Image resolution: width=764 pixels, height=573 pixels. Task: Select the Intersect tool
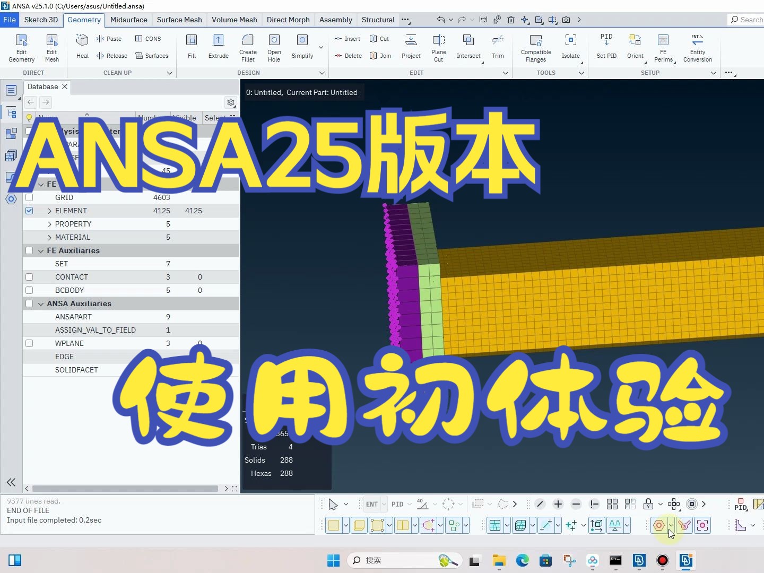468,47
